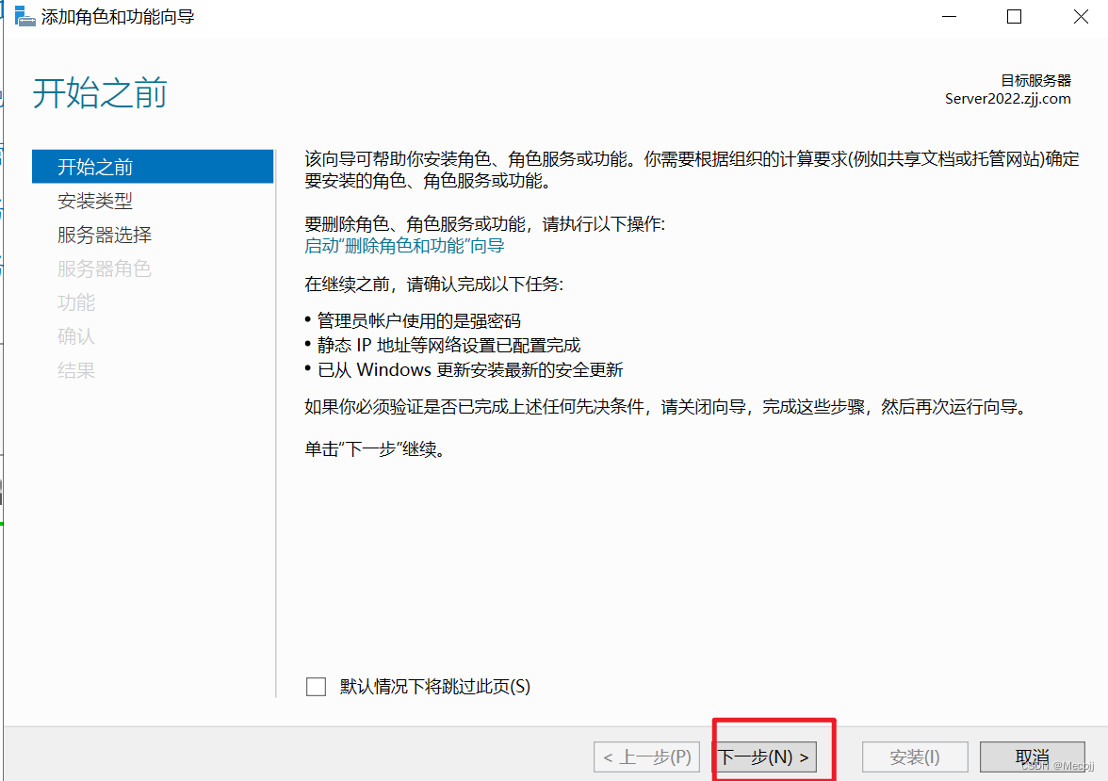Viewport: 1108px width, 781px height.
Task: Select the 确认 step in sidebar
Action: pyautogui.click(x=76, y=336)
